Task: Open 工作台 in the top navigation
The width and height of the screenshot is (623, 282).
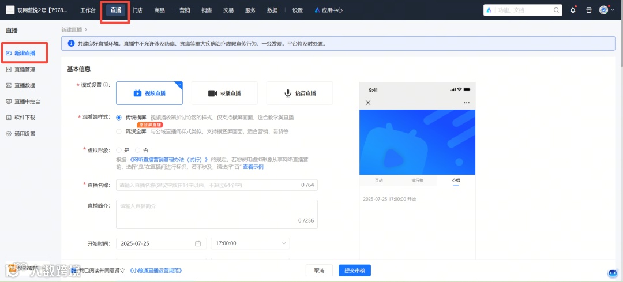Action: coord(88,10)
